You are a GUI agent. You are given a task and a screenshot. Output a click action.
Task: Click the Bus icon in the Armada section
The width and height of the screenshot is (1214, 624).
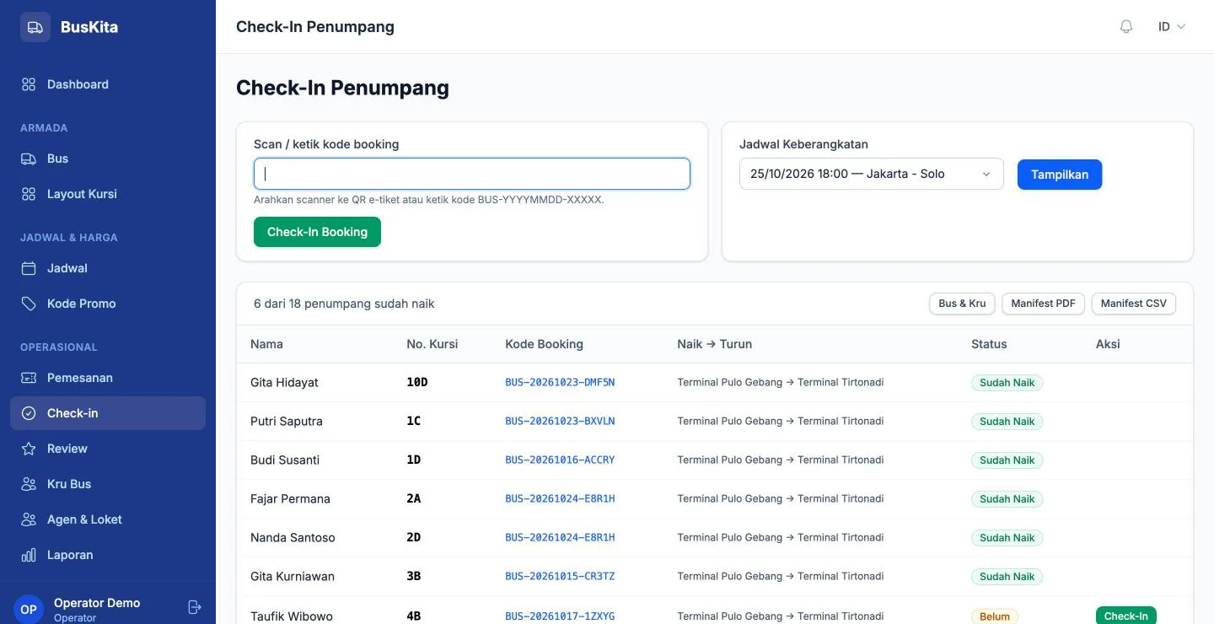tap(29, 159)
